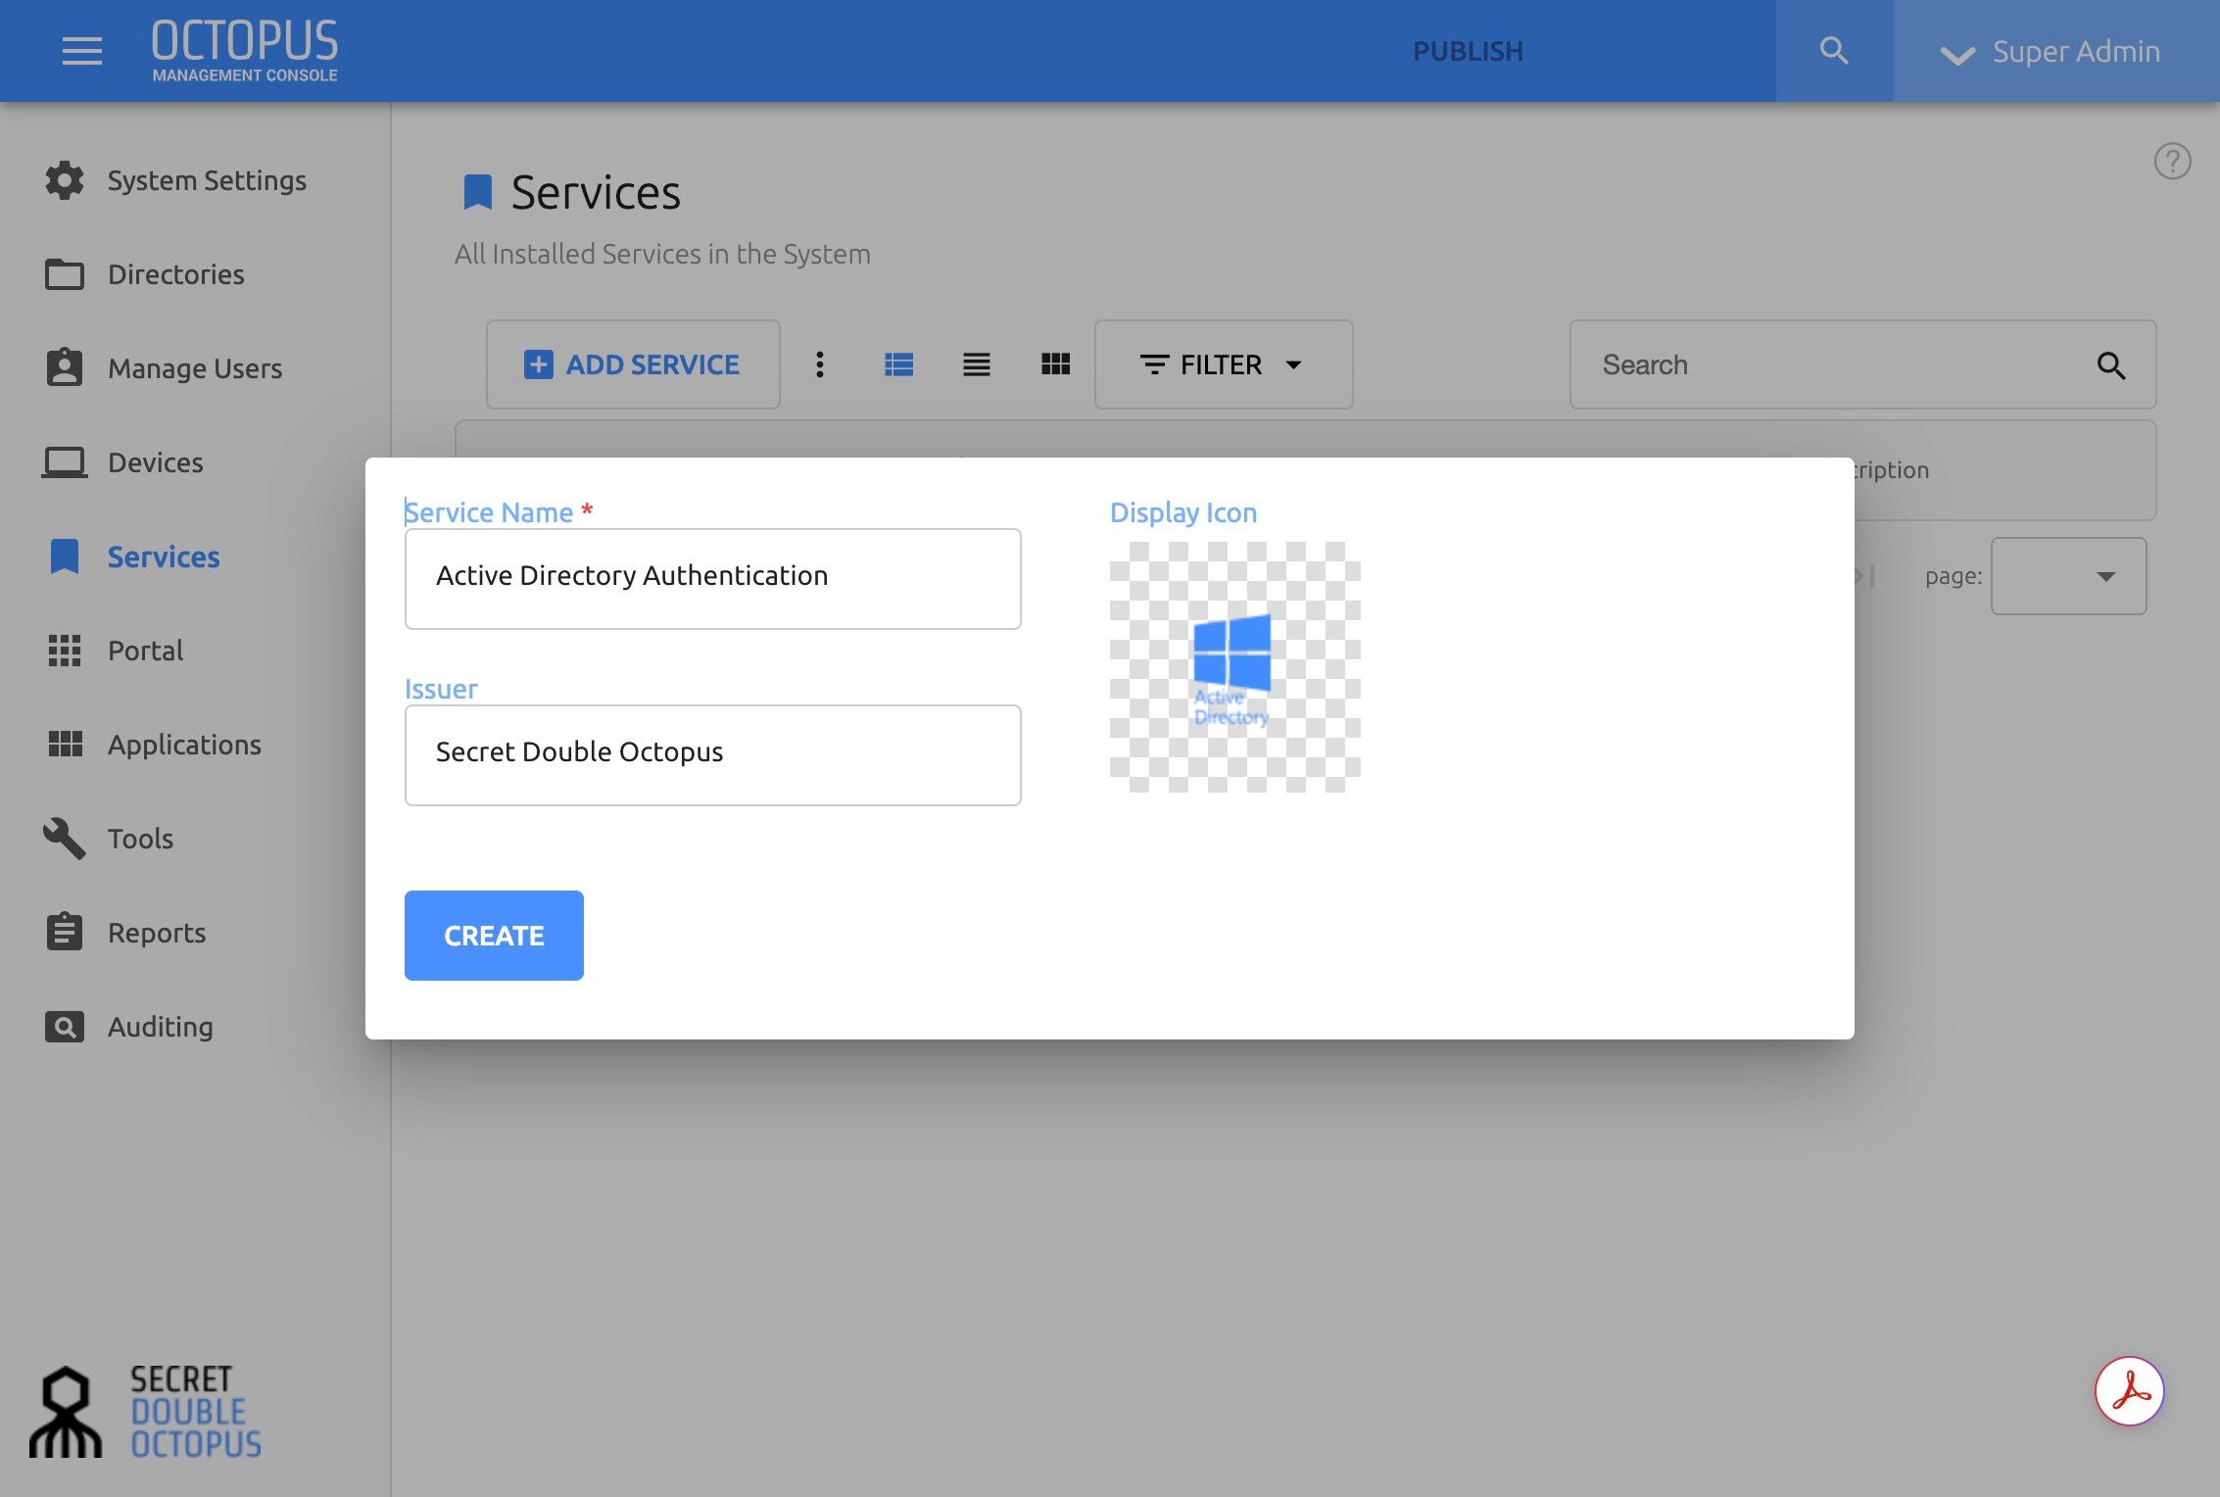Click the Adobe PDF floating icon
2220x1497 pixels.
click(2129, 1391)
